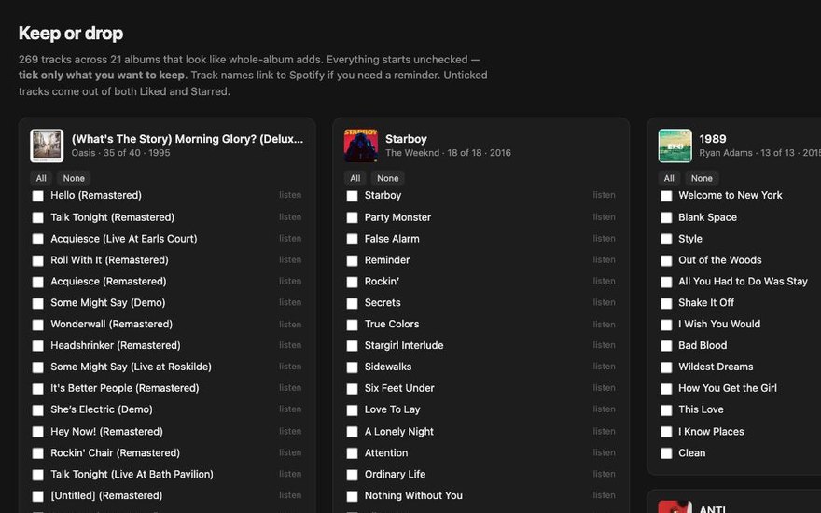Check the Shake It Off box

666,303
